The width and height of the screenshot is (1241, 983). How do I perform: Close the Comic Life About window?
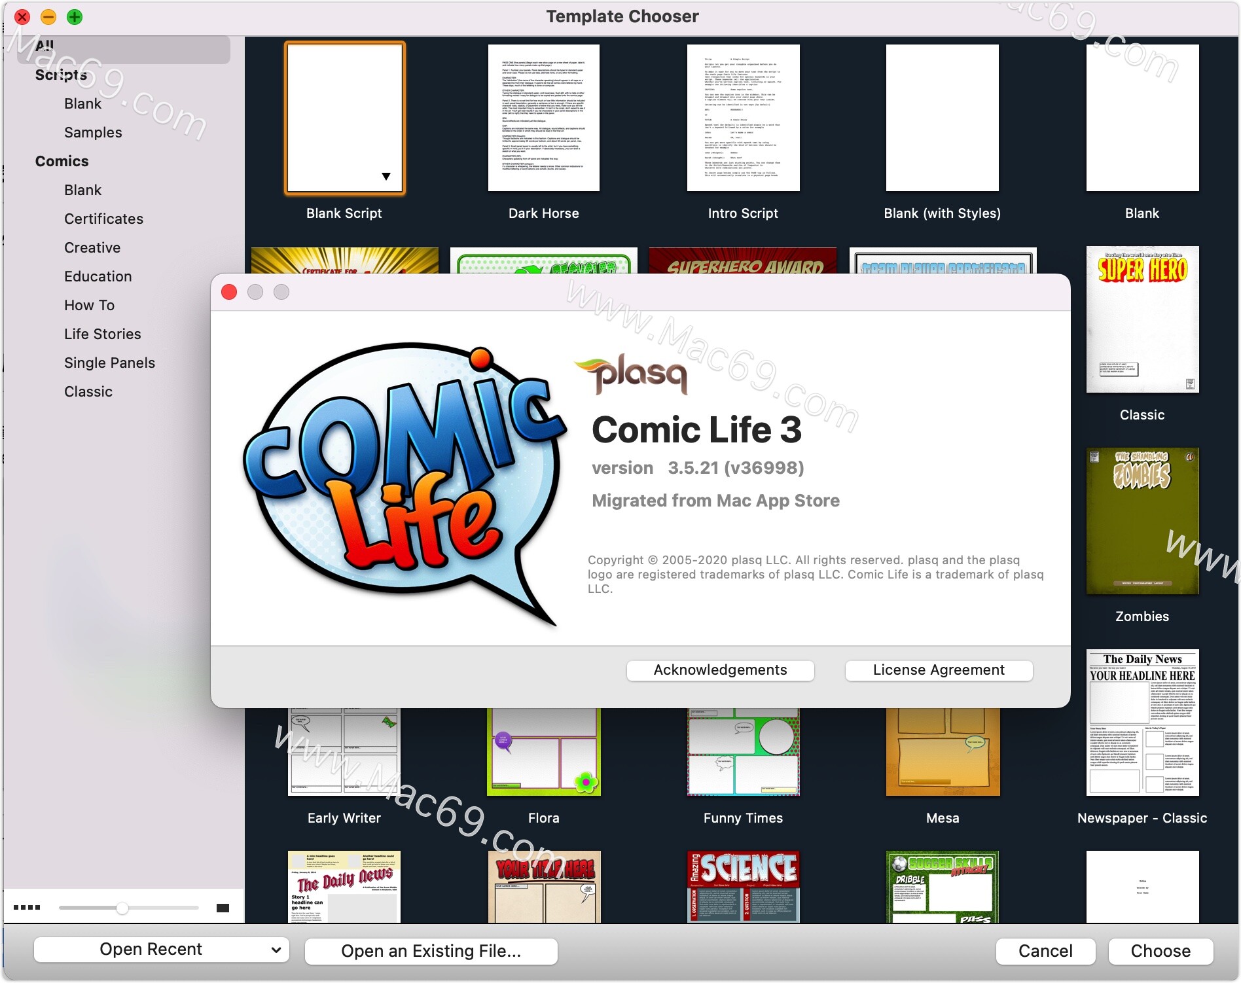229,292
